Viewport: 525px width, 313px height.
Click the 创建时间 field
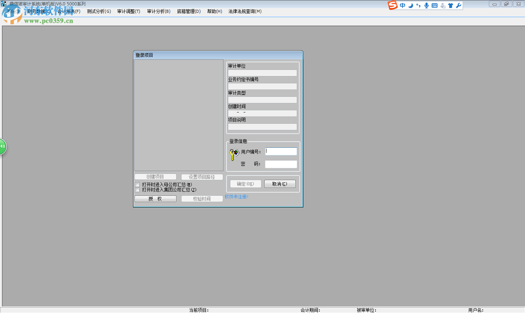(x=262, y=114)
